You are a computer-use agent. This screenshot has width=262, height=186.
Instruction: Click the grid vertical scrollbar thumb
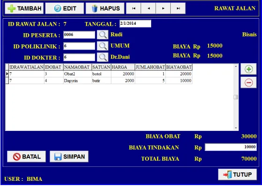[x=236, y=97]
